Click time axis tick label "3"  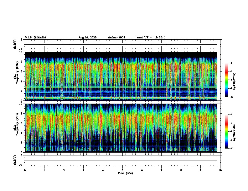[x=83, y=170]
